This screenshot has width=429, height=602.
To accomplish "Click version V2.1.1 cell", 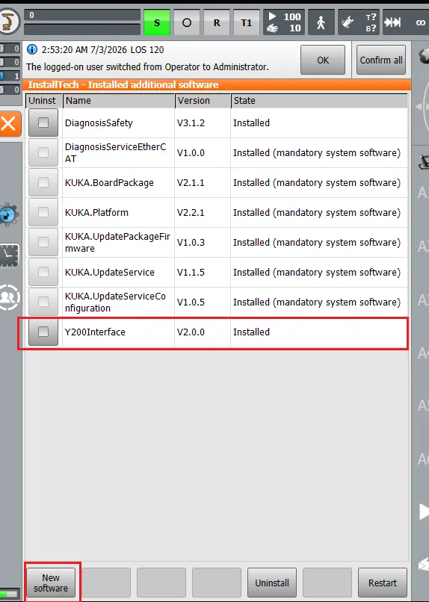I will click(203, 183).
